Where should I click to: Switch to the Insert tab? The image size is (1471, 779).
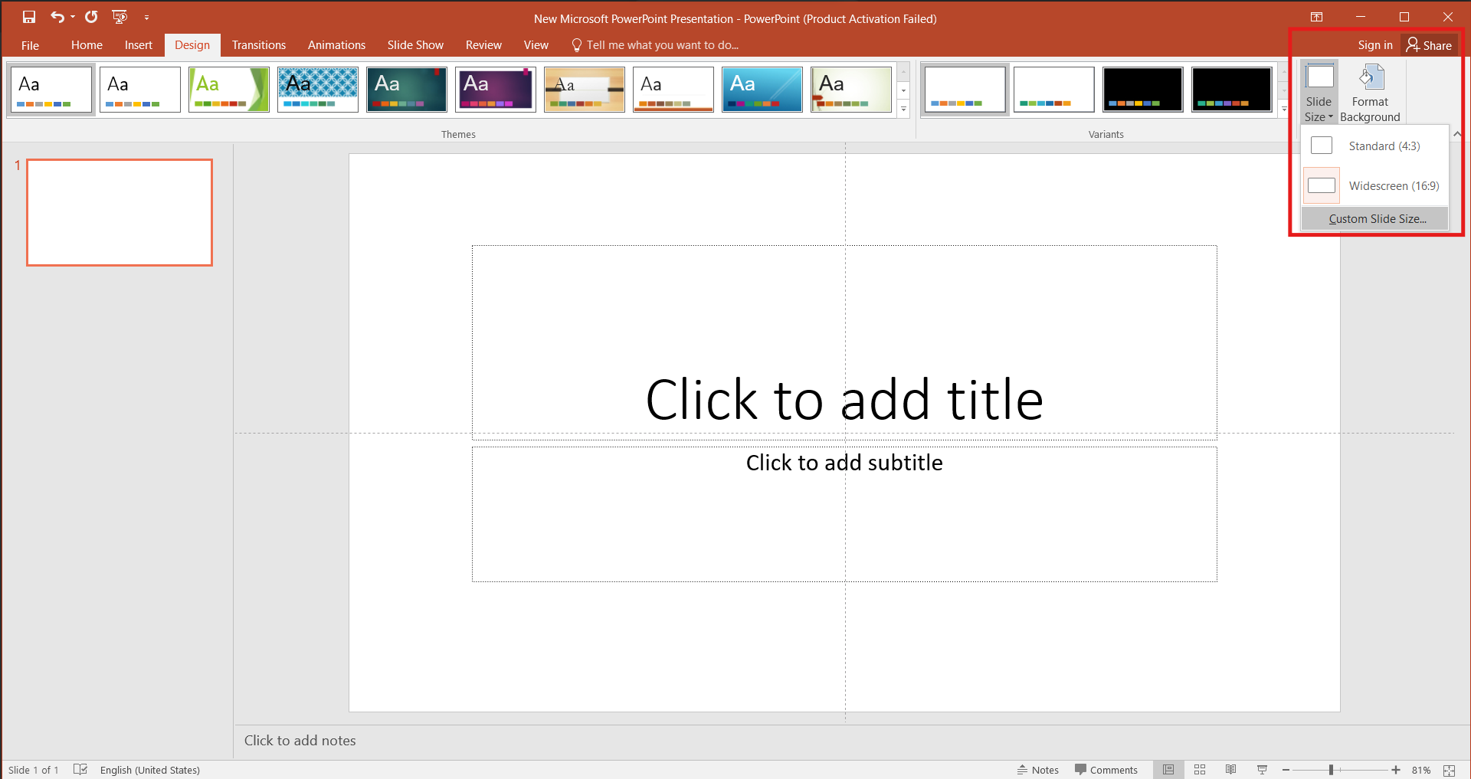point(139,45)
